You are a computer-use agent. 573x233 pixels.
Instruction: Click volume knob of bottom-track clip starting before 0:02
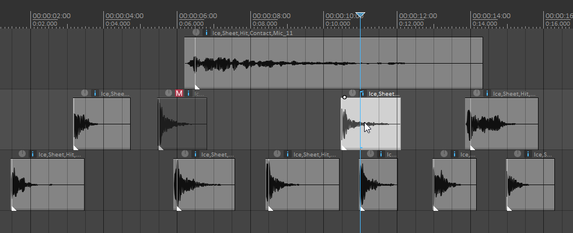click(x=22, y=154)
